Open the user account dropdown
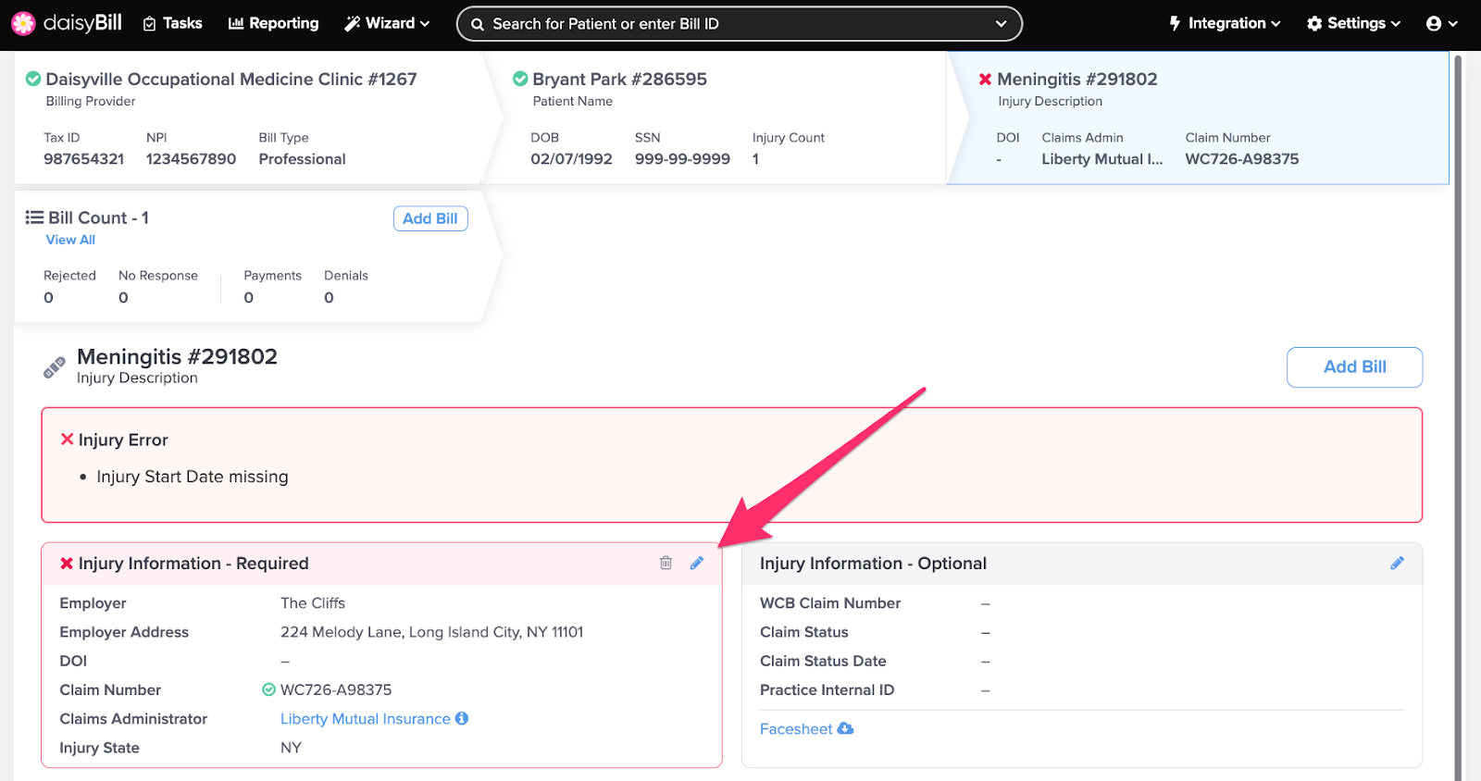 pos(1441,24)
